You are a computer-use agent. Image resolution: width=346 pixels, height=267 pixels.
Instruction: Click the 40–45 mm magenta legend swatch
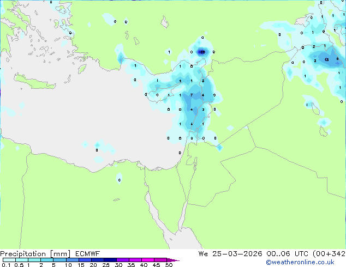pos(148,260)
